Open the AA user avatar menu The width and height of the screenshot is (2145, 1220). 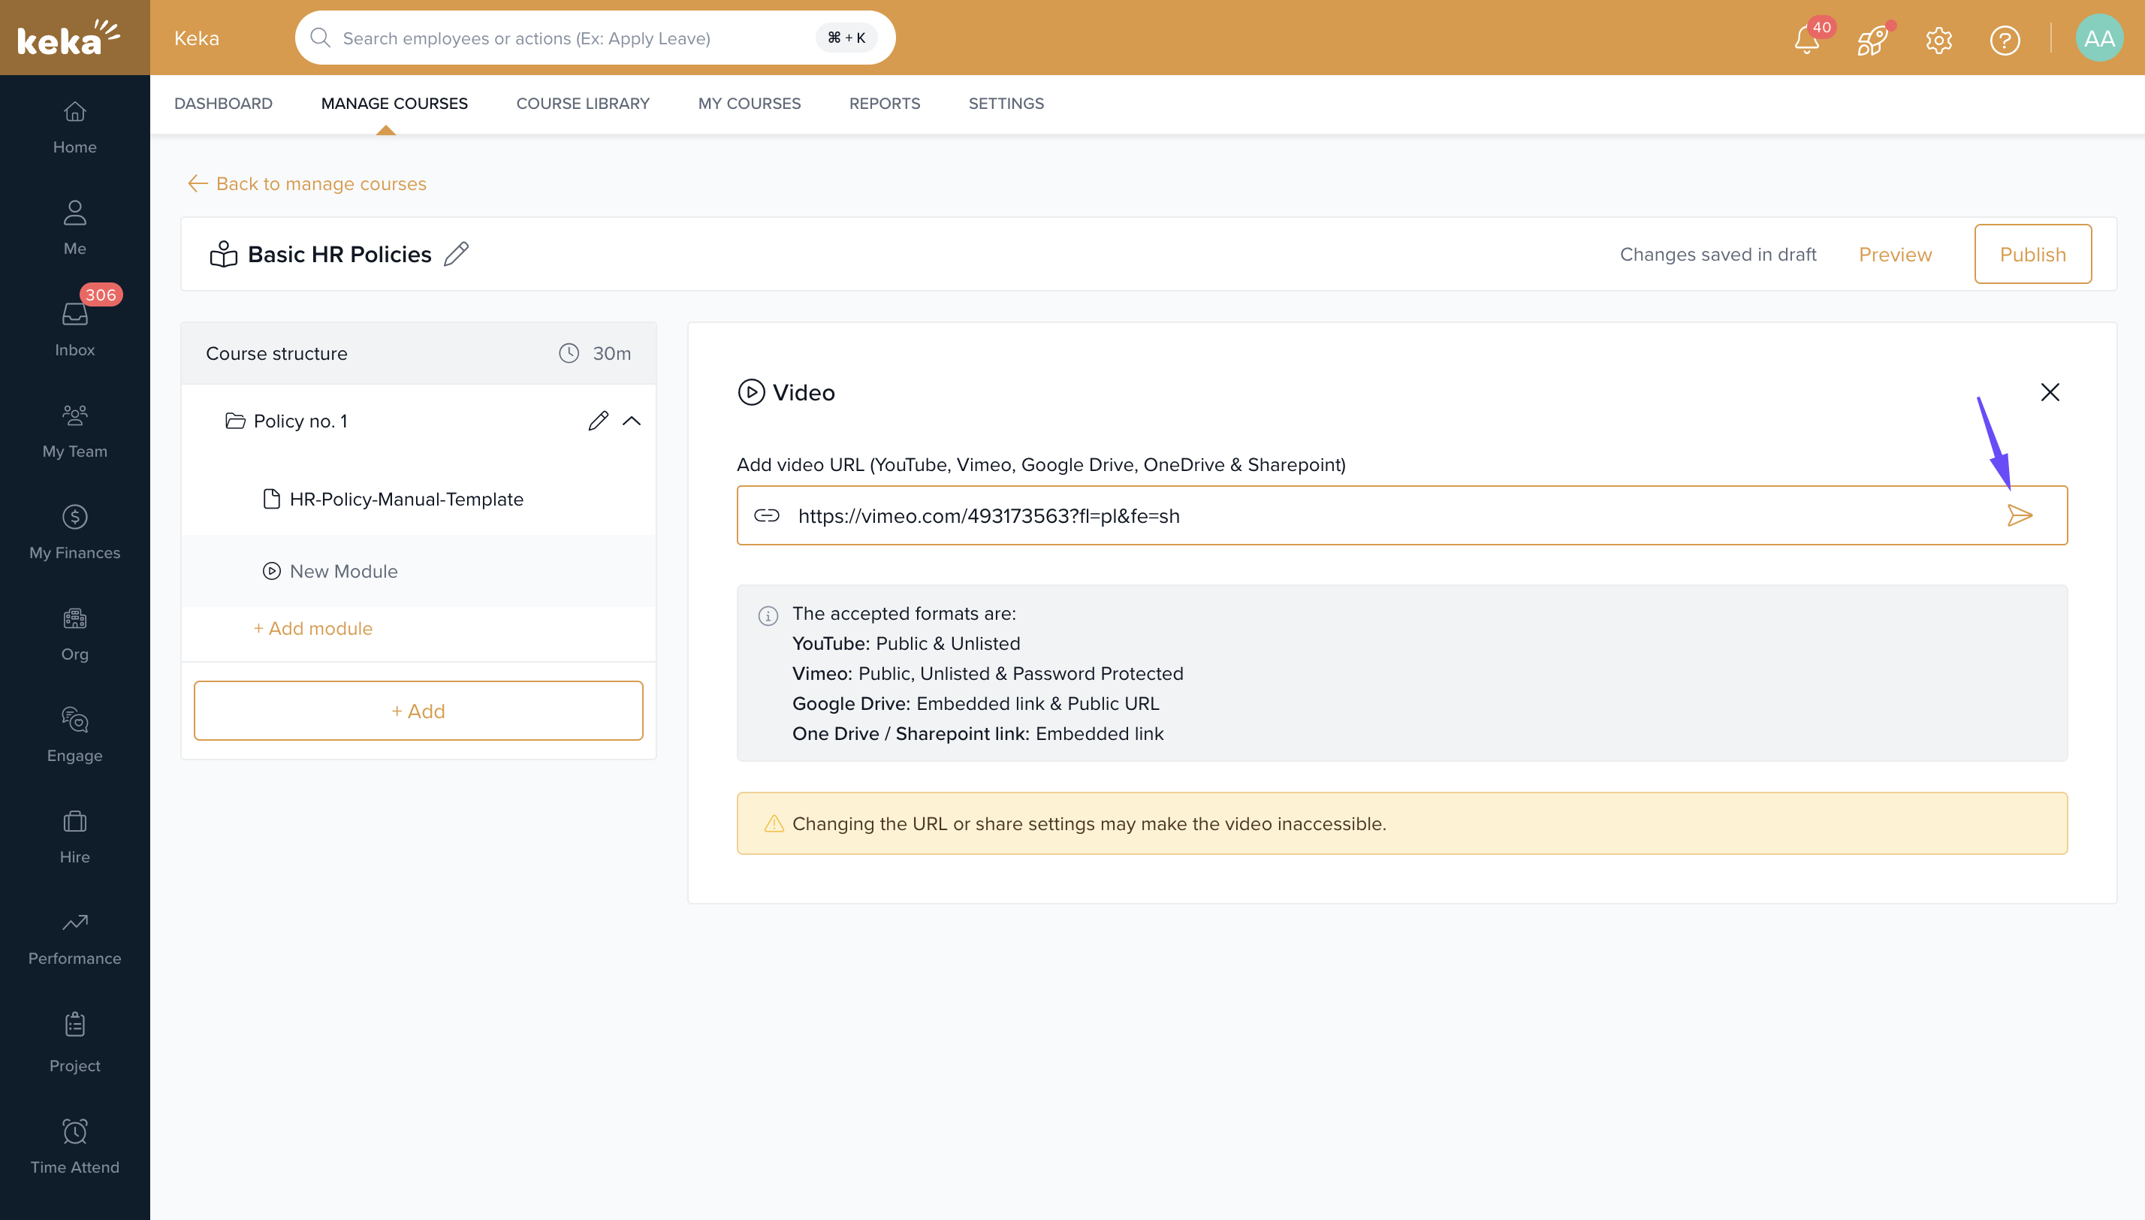tap(2098, 38)
